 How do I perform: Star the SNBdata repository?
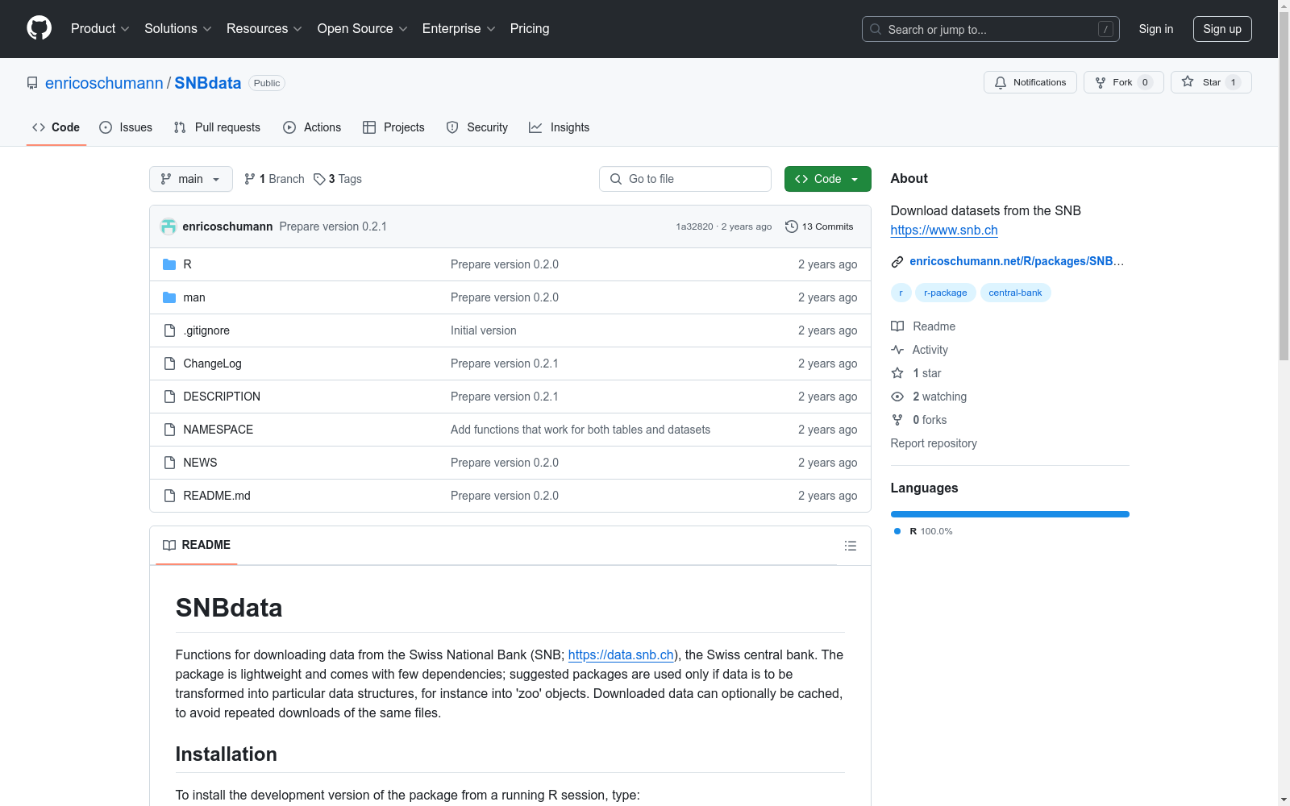click(x=1211, y=82)
